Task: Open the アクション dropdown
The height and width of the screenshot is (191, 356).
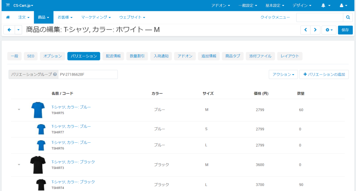Action: 283,75
